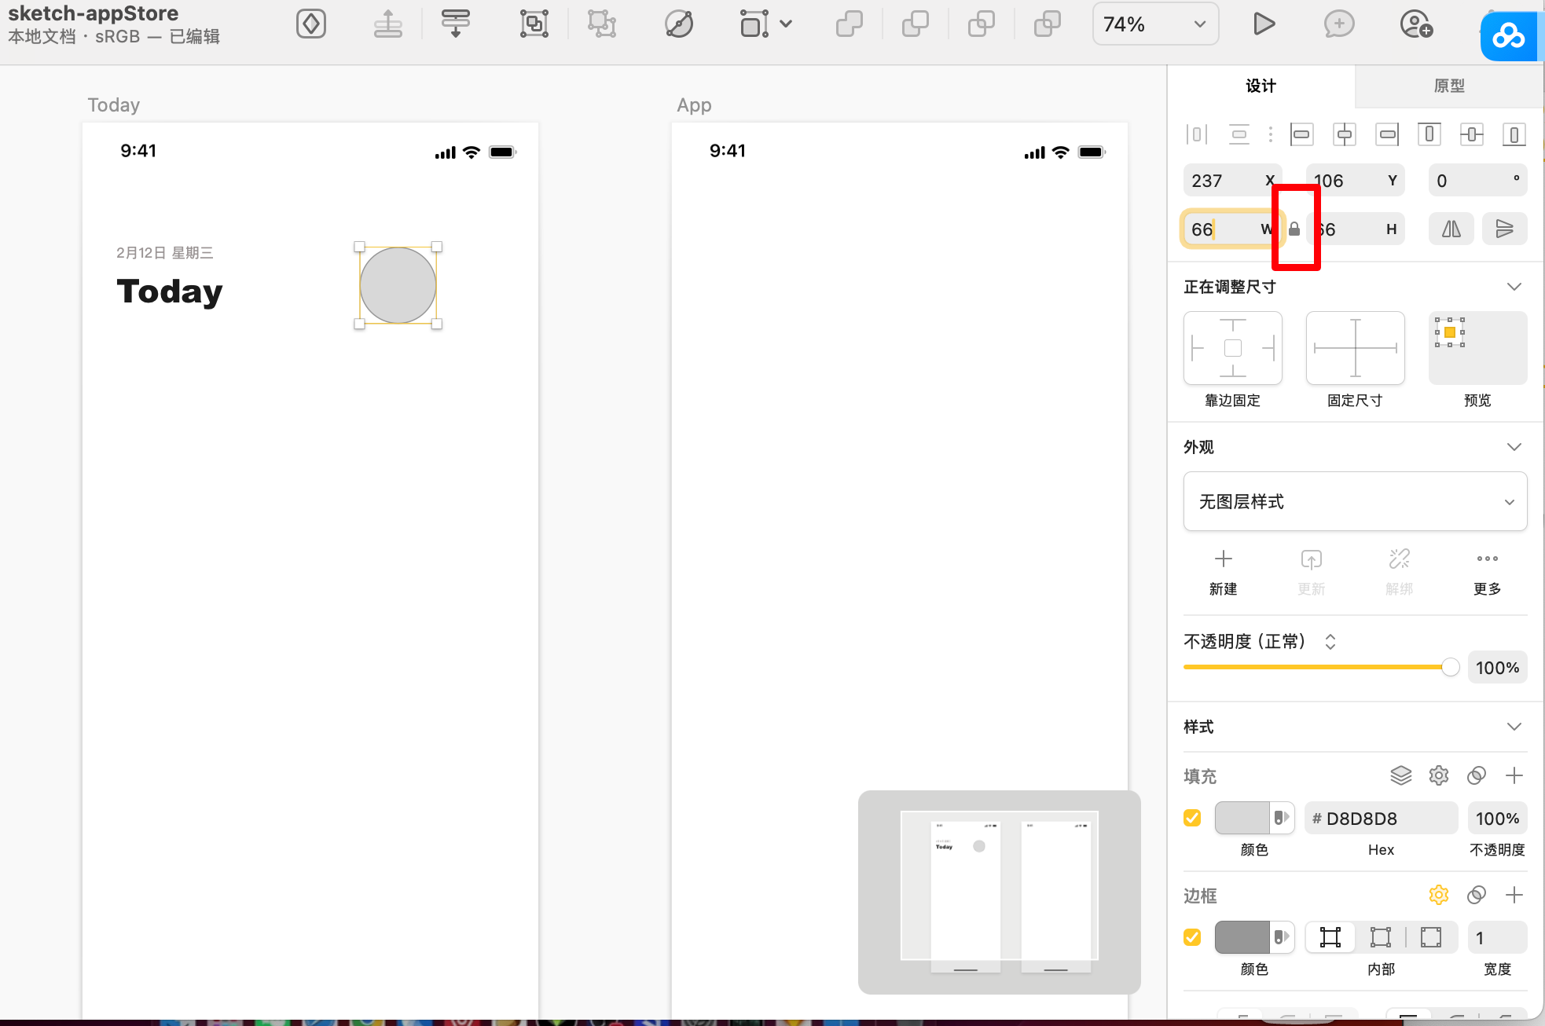Toggle pin to left edge in 靠边固定
The height and width of the screenshot is (1026, 1545).
(1198, 348)
